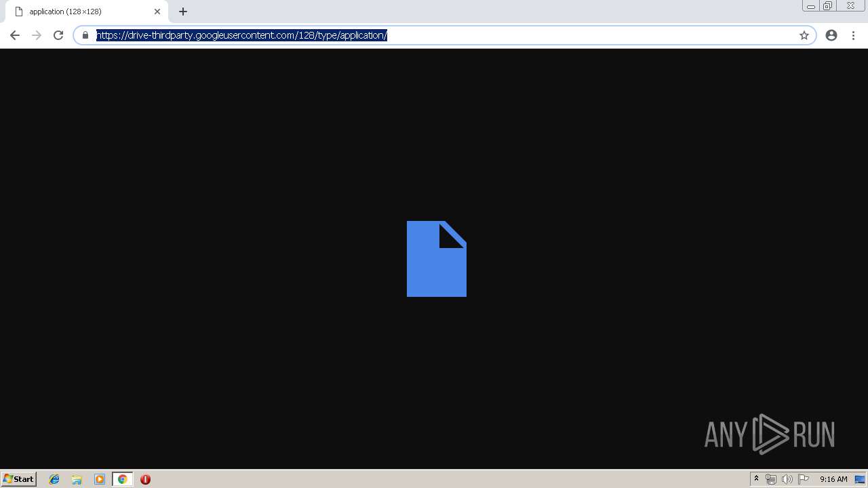This screenshot has width=868, height=488.
Task: Select the application (128×128) tab
Action: (86, 12)
